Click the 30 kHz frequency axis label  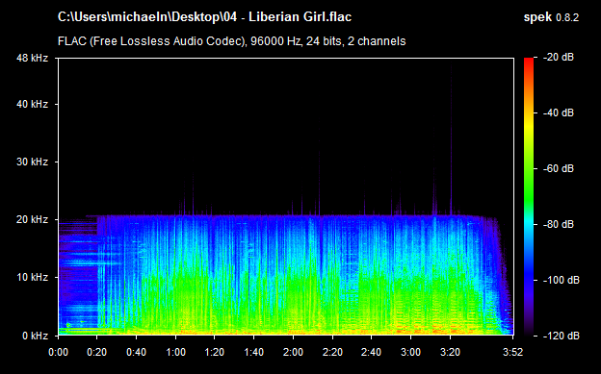[x=32, y=162]
